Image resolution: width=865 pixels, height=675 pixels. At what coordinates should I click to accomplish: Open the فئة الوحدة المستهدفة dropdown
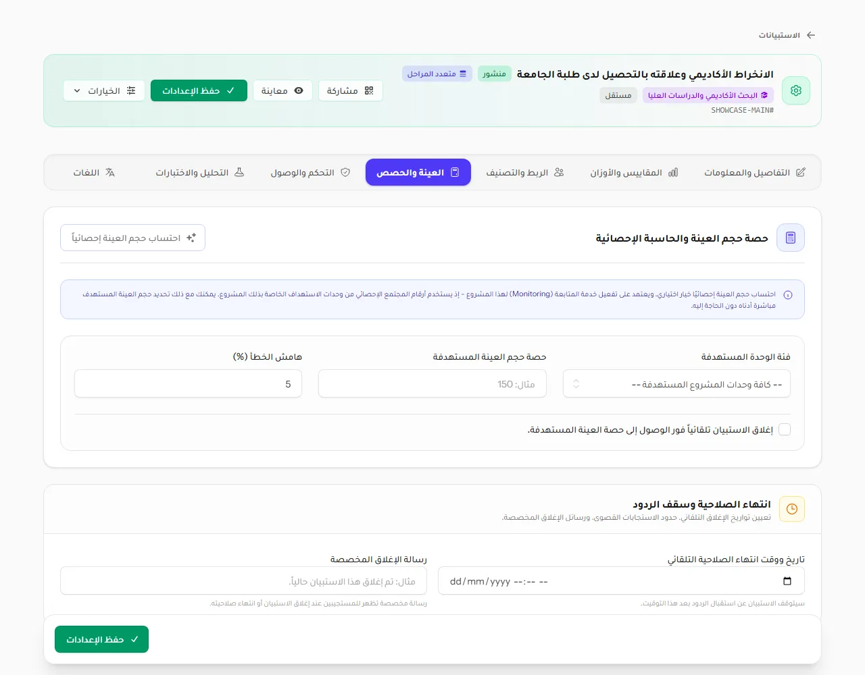pos(676,383)
